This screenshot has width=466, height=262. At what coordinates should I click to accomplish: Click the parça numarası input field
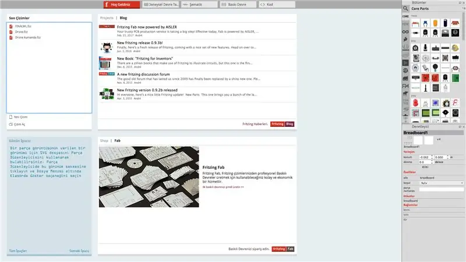[x=442, y=189]
